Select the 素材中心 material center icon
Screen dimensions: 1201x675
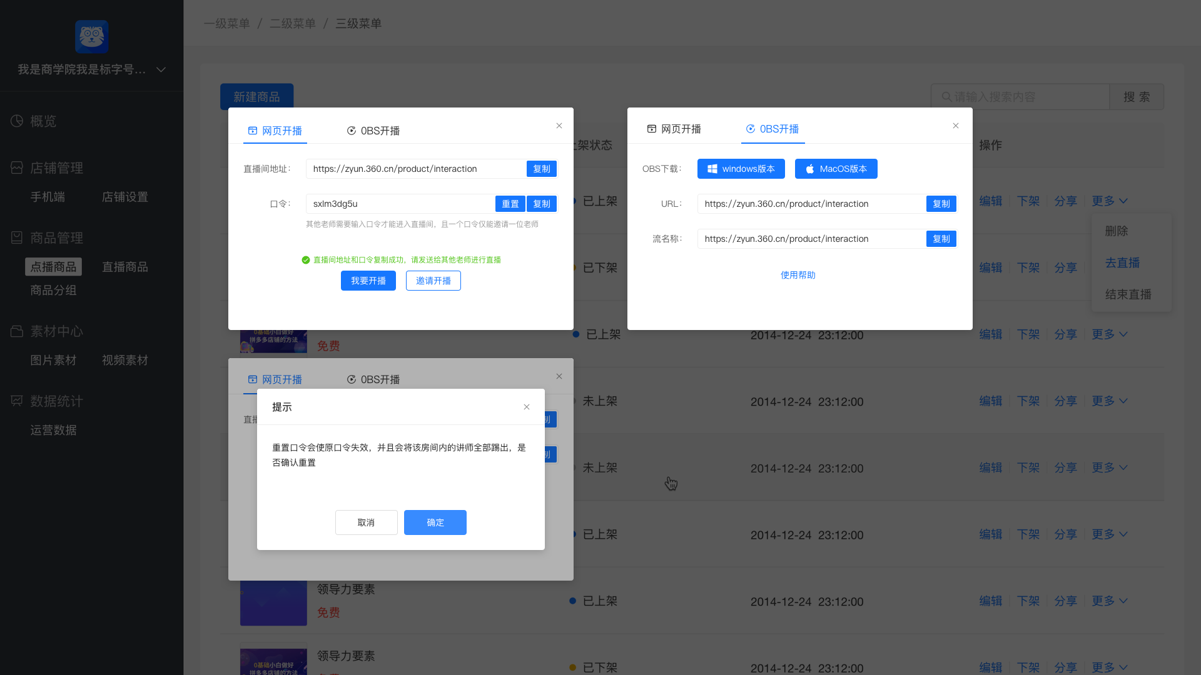(x=17, y=331)
